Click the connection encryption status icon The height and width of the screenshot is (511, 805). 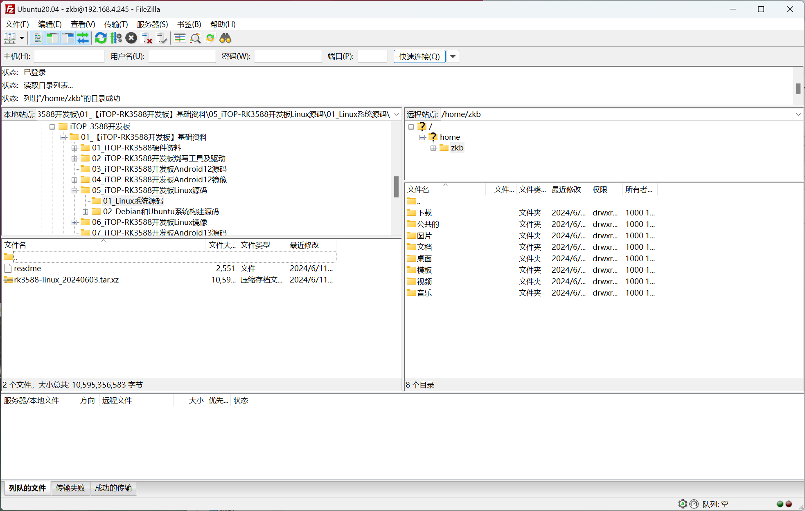[x=682, y=504]
